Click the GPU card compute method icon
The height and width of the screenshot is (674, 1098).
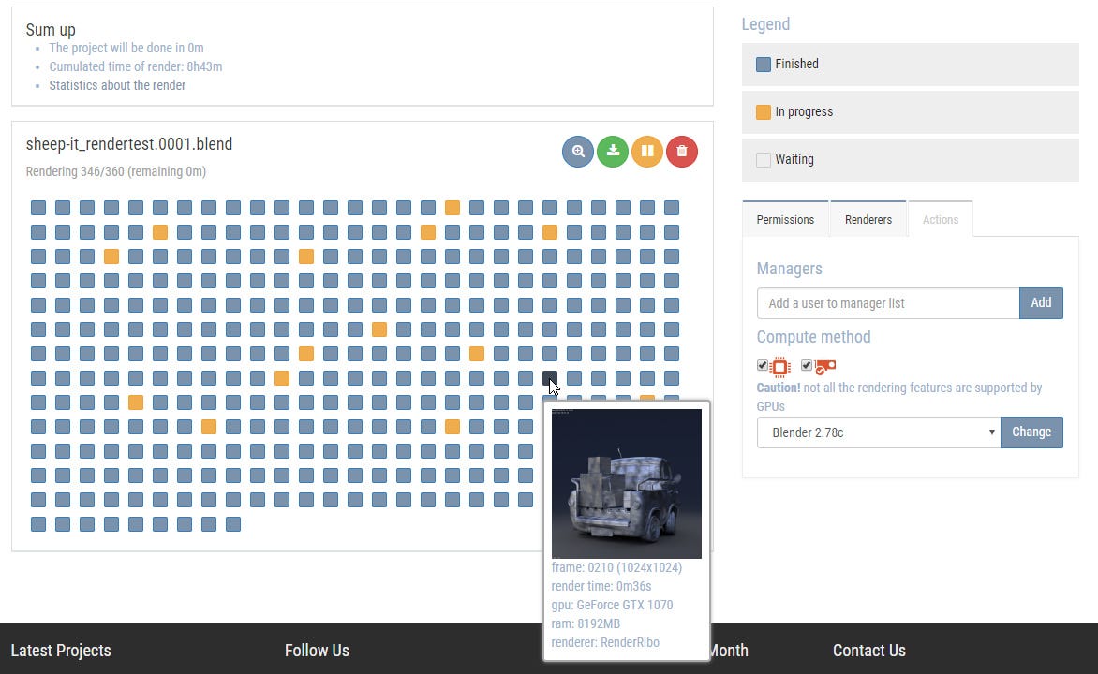(824, 366)
